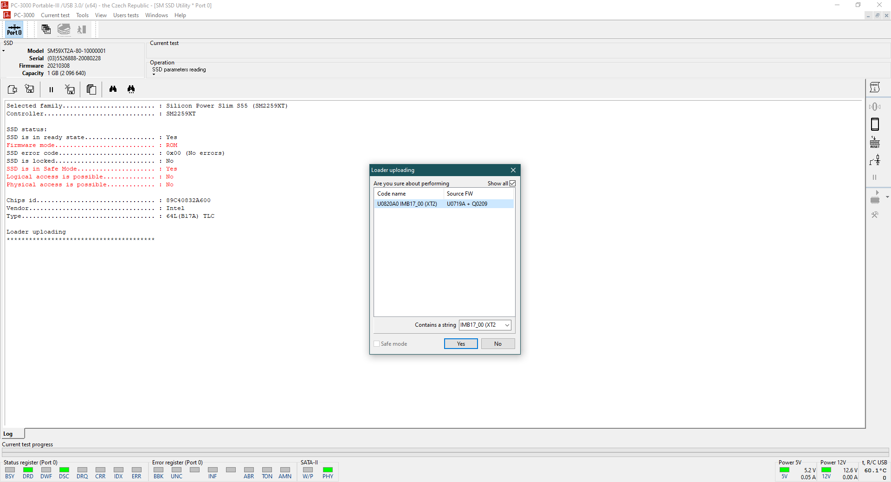Expand the chip run dropdown arrow in sidebar
891x482 pixels.
887,197
